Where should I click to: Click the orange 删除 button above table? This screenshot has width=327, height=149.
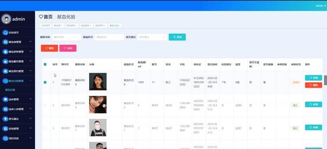[49, 48]
